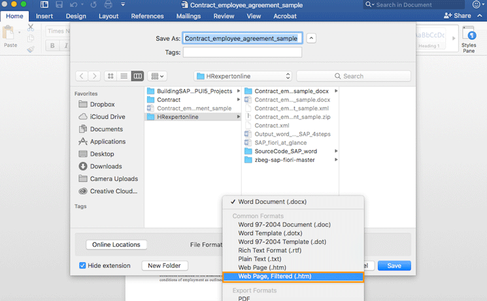
Task: Choose Web Page, Filtered (.htm) format
Action: coord(294,276)
